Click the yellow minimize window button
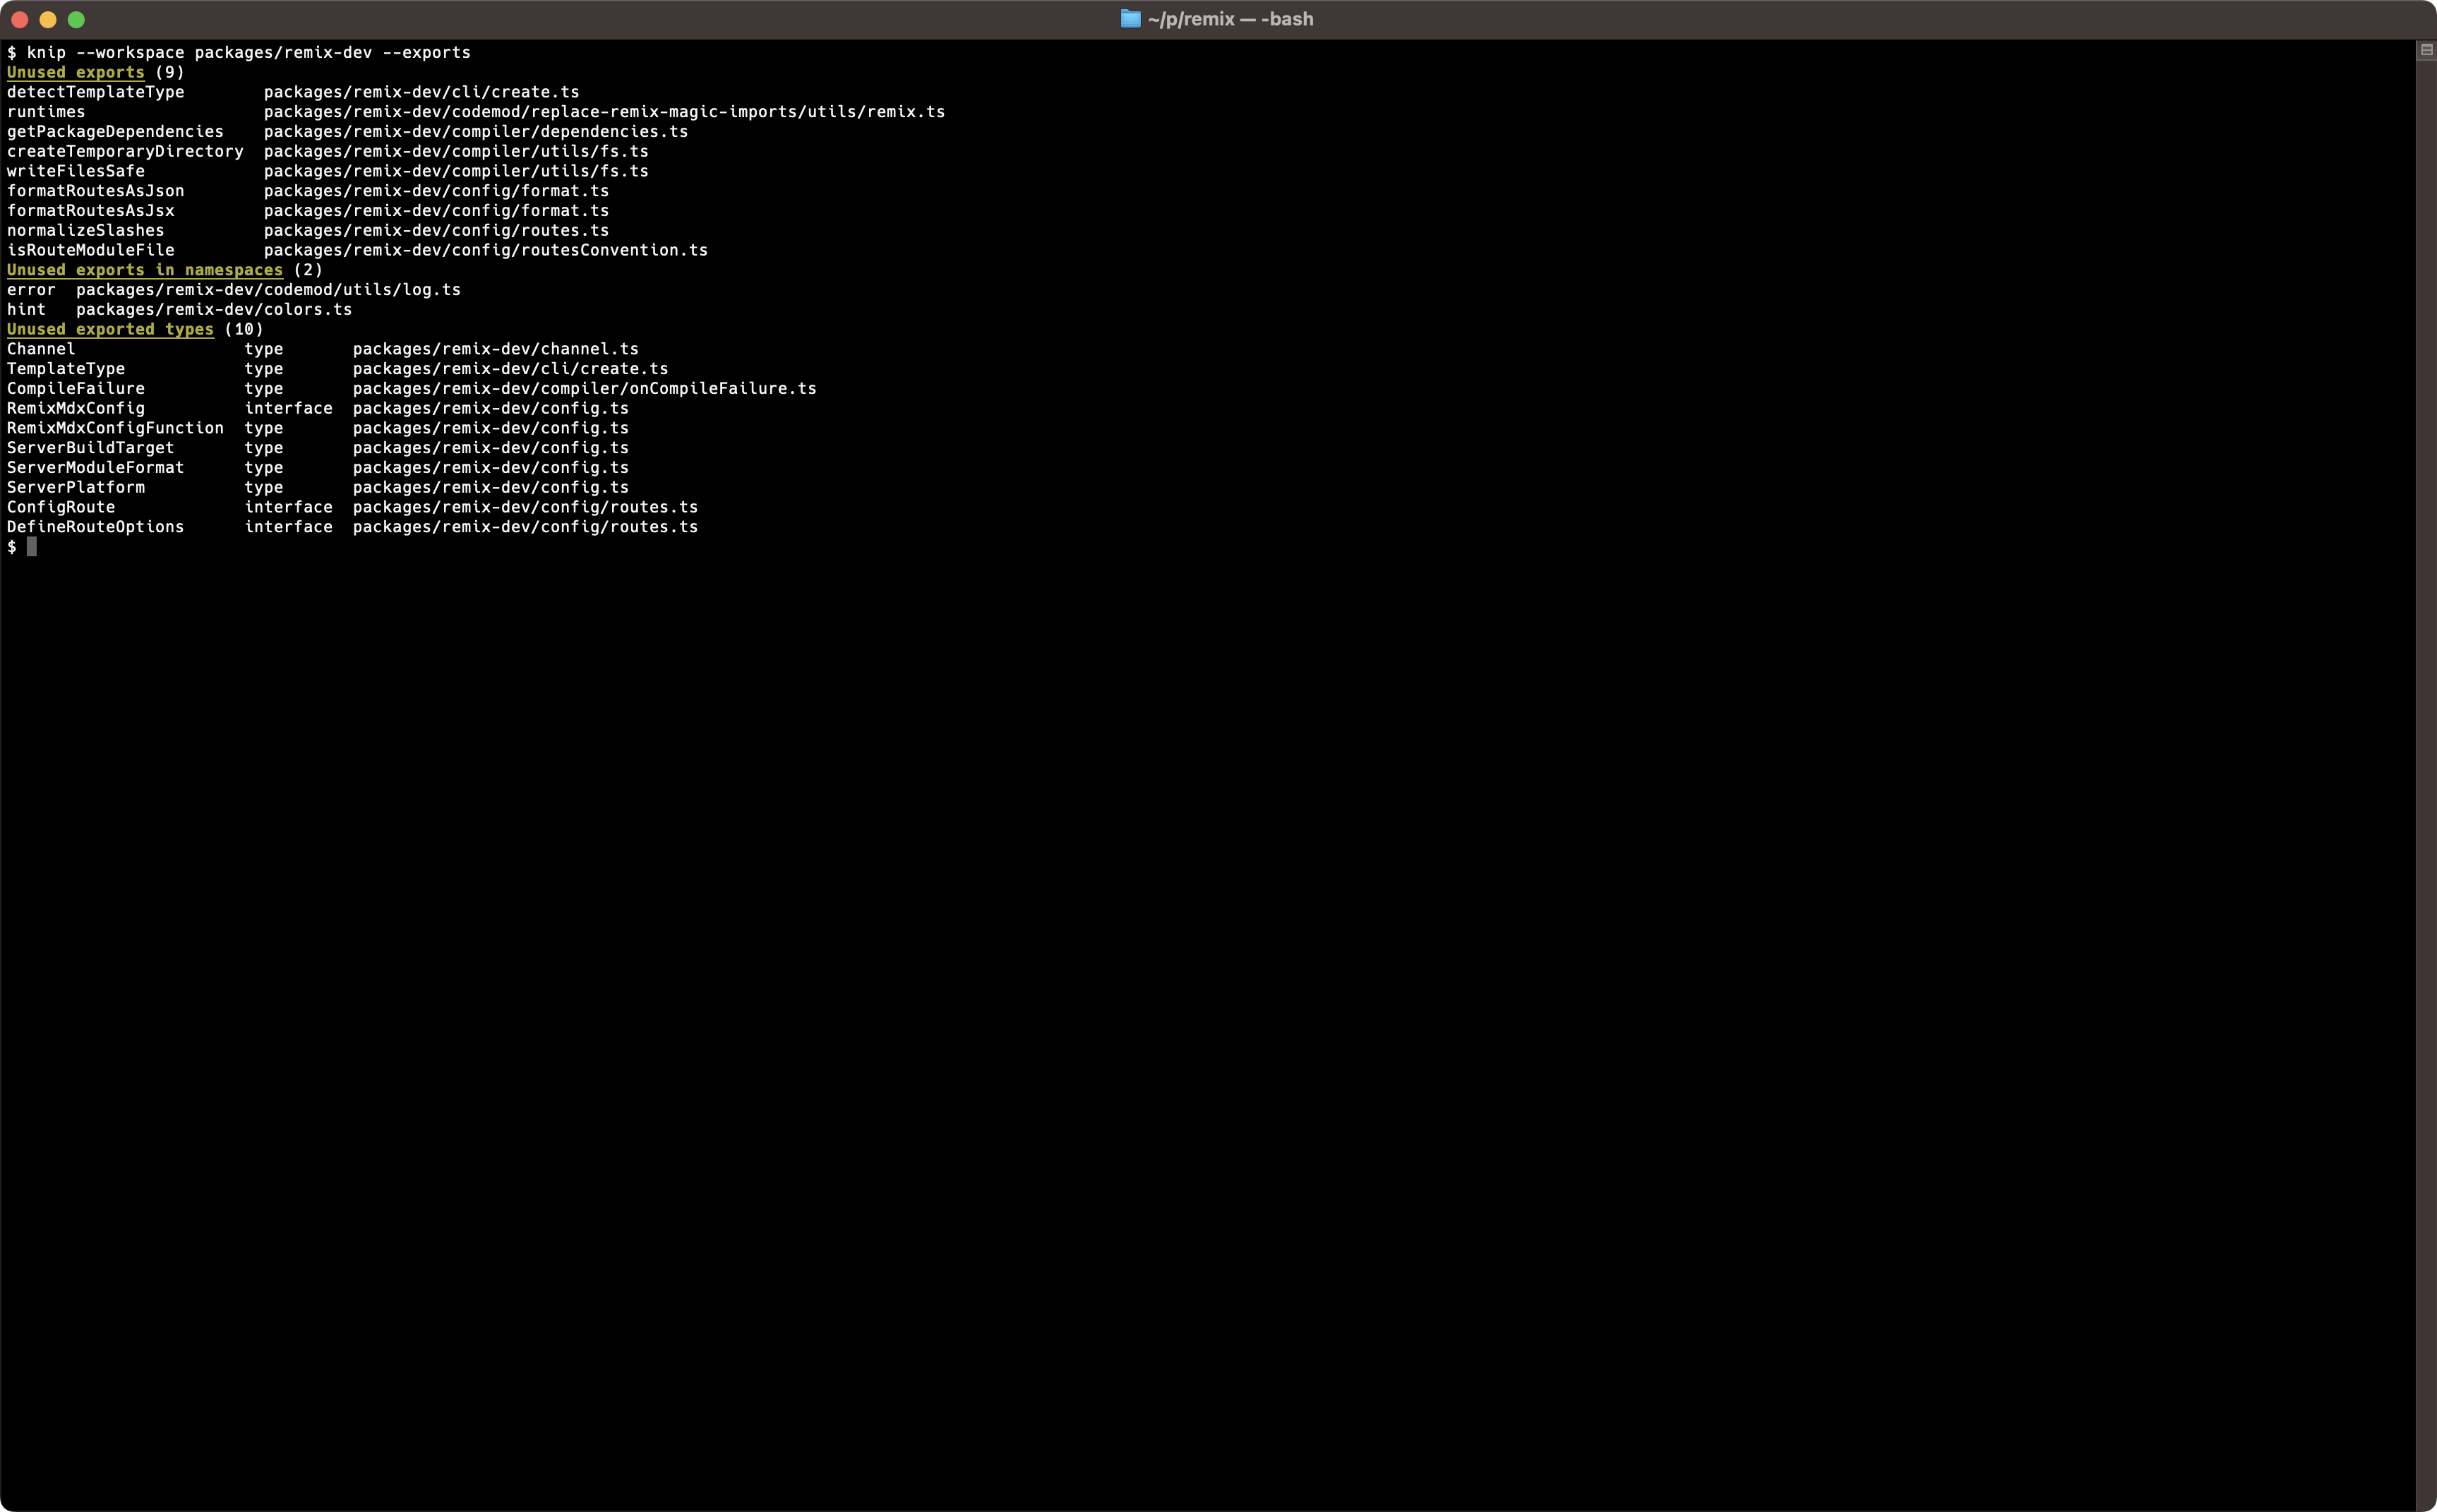This screenshot has height=1512, width=2437. coord(47,19)
